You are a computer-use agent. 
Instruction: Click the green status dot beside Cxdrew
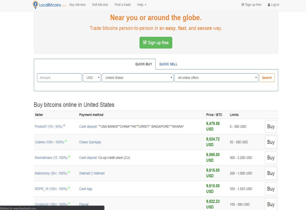point(66,141)
